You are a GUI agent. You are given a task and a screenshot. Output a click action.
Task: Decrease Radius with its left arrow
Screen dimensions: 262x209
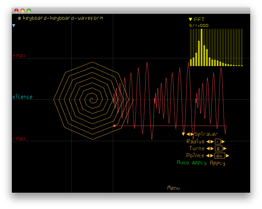tap(208, 142)
